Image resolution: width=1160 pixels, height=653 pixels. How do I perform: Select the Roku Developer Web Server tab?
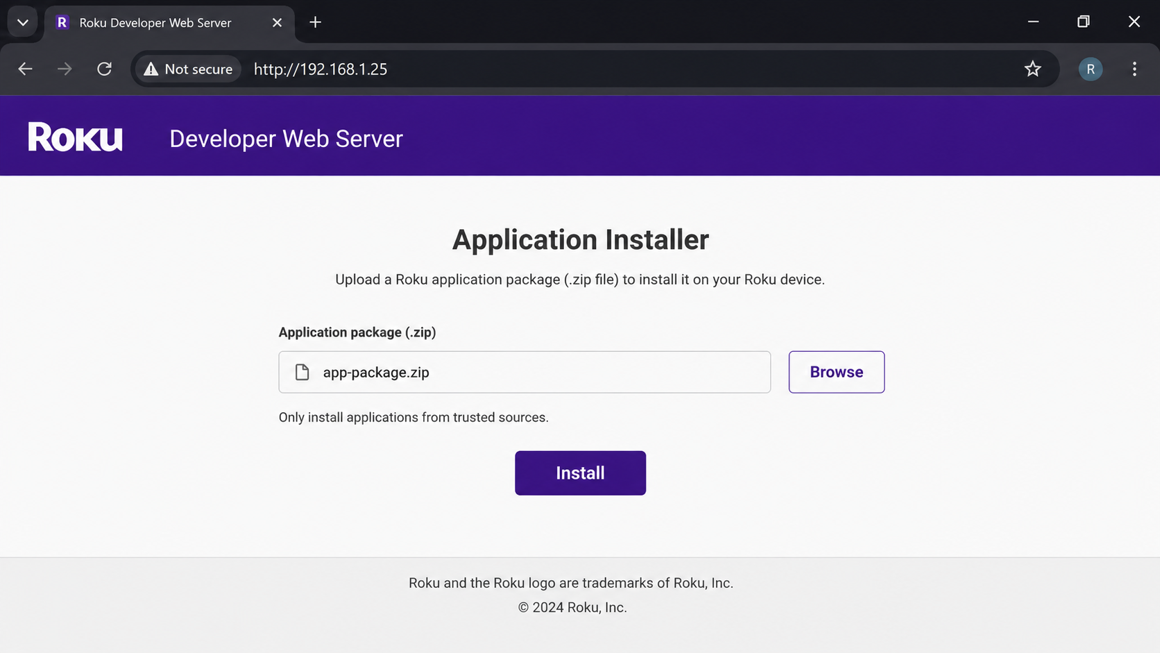point(169,23)
